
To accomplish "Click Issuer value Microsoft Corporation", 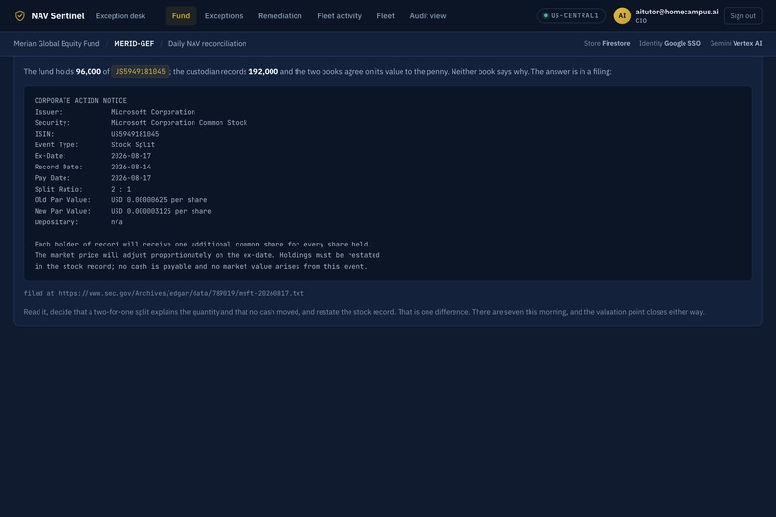I will tap(152, 112).
